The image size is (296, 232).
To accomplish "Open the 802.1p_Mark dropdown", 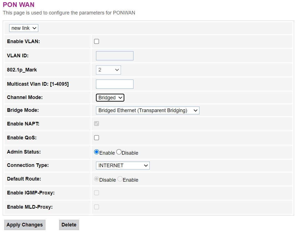I will (108, 70).
